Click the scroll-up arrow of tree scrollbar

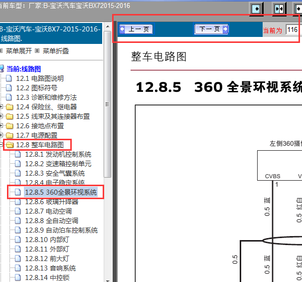[x=108, y=26]
